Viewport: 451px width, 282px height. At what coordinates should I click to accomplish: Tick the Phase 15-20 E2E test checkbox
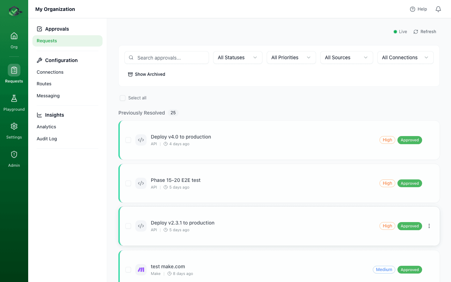pyautogui.click(x=128, y=183)
